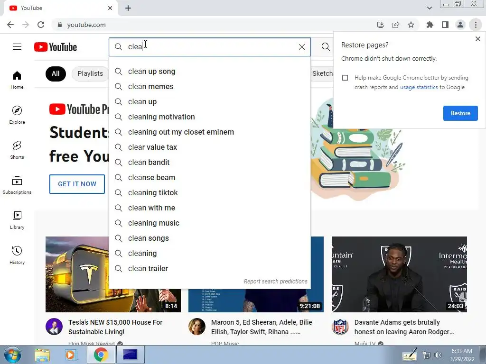Open POP Music channel avatar
The width and height of the screenshot is (486, 364).
pyautogui.click(x=197, y=327)
